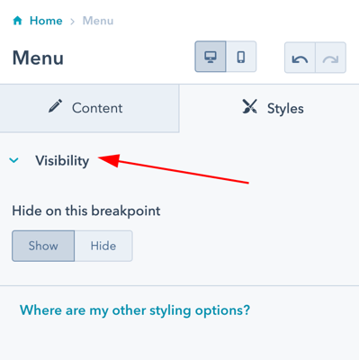Click the Menu module title heading

coord(38,58)
